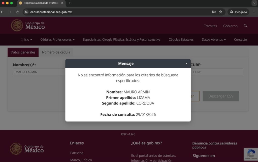258x162 pixels.
Task: Go back with the browser back arrow
Action: [x=2, y=12]
